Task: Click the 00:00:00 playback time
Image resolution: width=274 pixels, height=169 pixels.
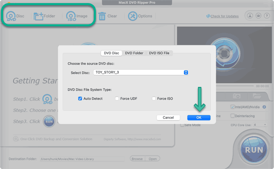Action: coord(262,86)
